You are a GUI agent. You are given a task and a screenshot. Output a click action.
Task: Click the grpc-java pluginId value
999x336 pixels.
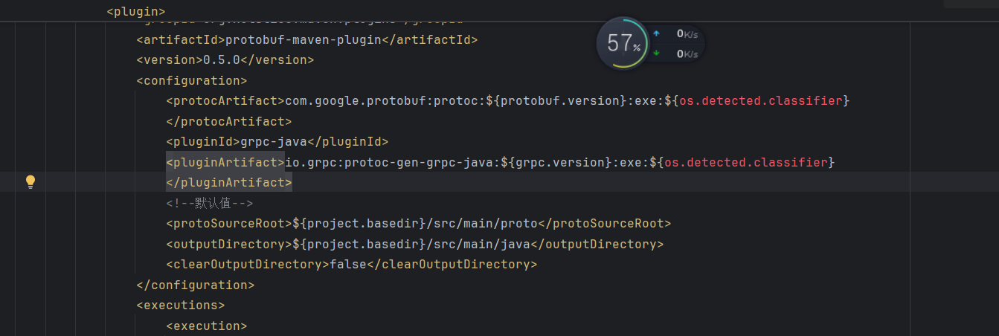pos(274,141)
